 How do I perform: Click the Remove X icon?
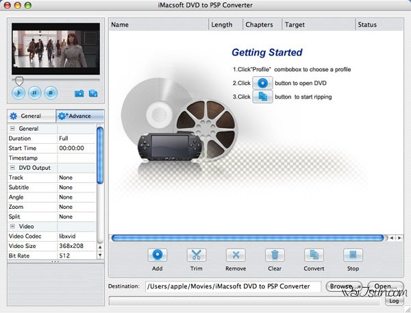pyautogui.click(x=235, y=255)
